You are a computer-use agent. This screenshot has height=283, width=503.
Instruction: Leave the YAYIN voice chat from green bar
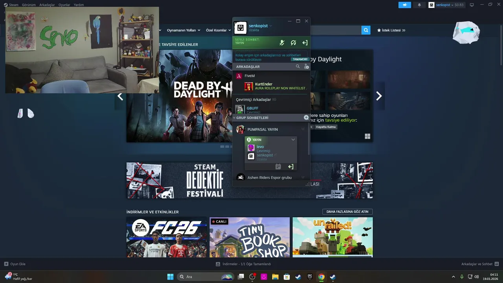click(x=305, y=43)
